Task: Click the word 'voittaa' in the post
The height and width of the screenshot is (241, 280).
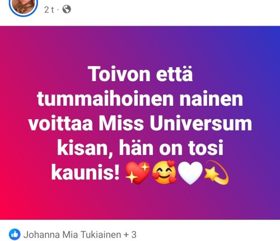Action: (60, 124)
